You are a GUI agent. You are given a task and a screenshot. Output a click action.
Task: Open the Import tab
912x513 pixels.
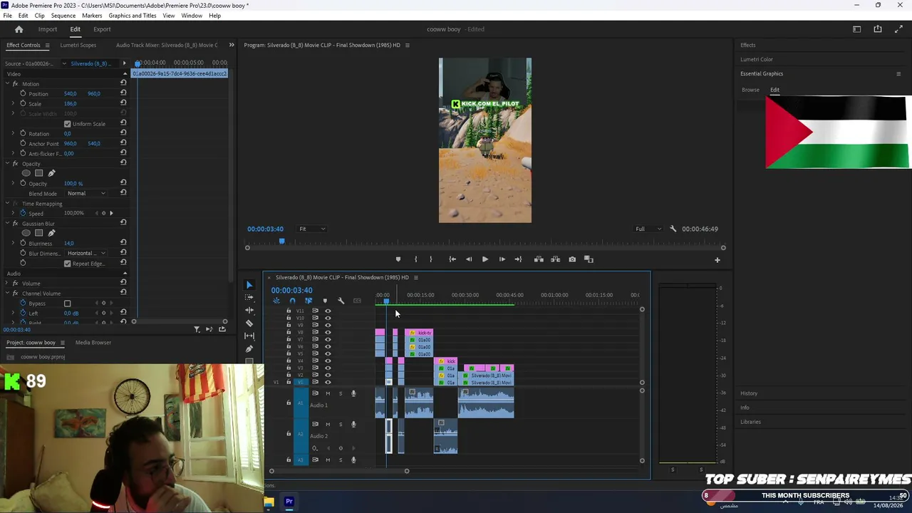(48, 29)
